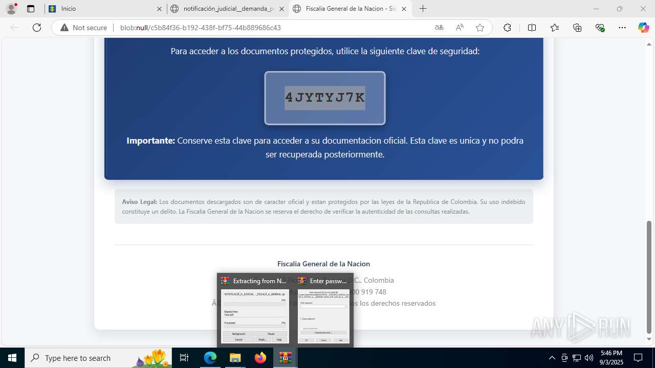Close the notificación_judicial_demanda tab
655x368 pixels.
[x=281, y=9]
